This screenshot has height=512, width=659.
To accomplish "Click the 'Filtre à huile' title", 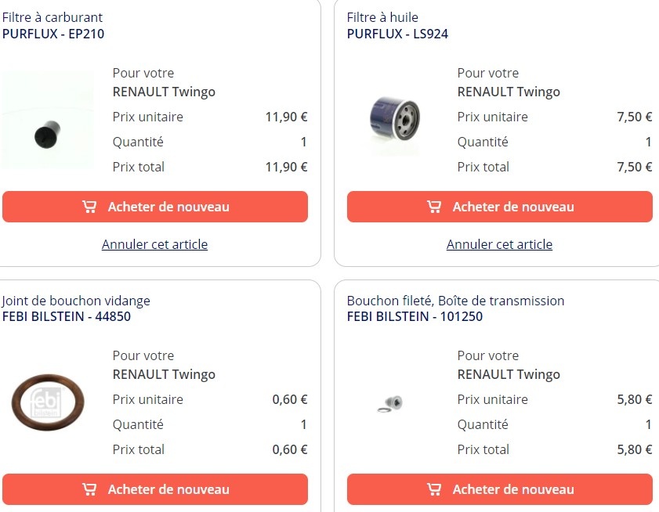I will tap(382, 17).
